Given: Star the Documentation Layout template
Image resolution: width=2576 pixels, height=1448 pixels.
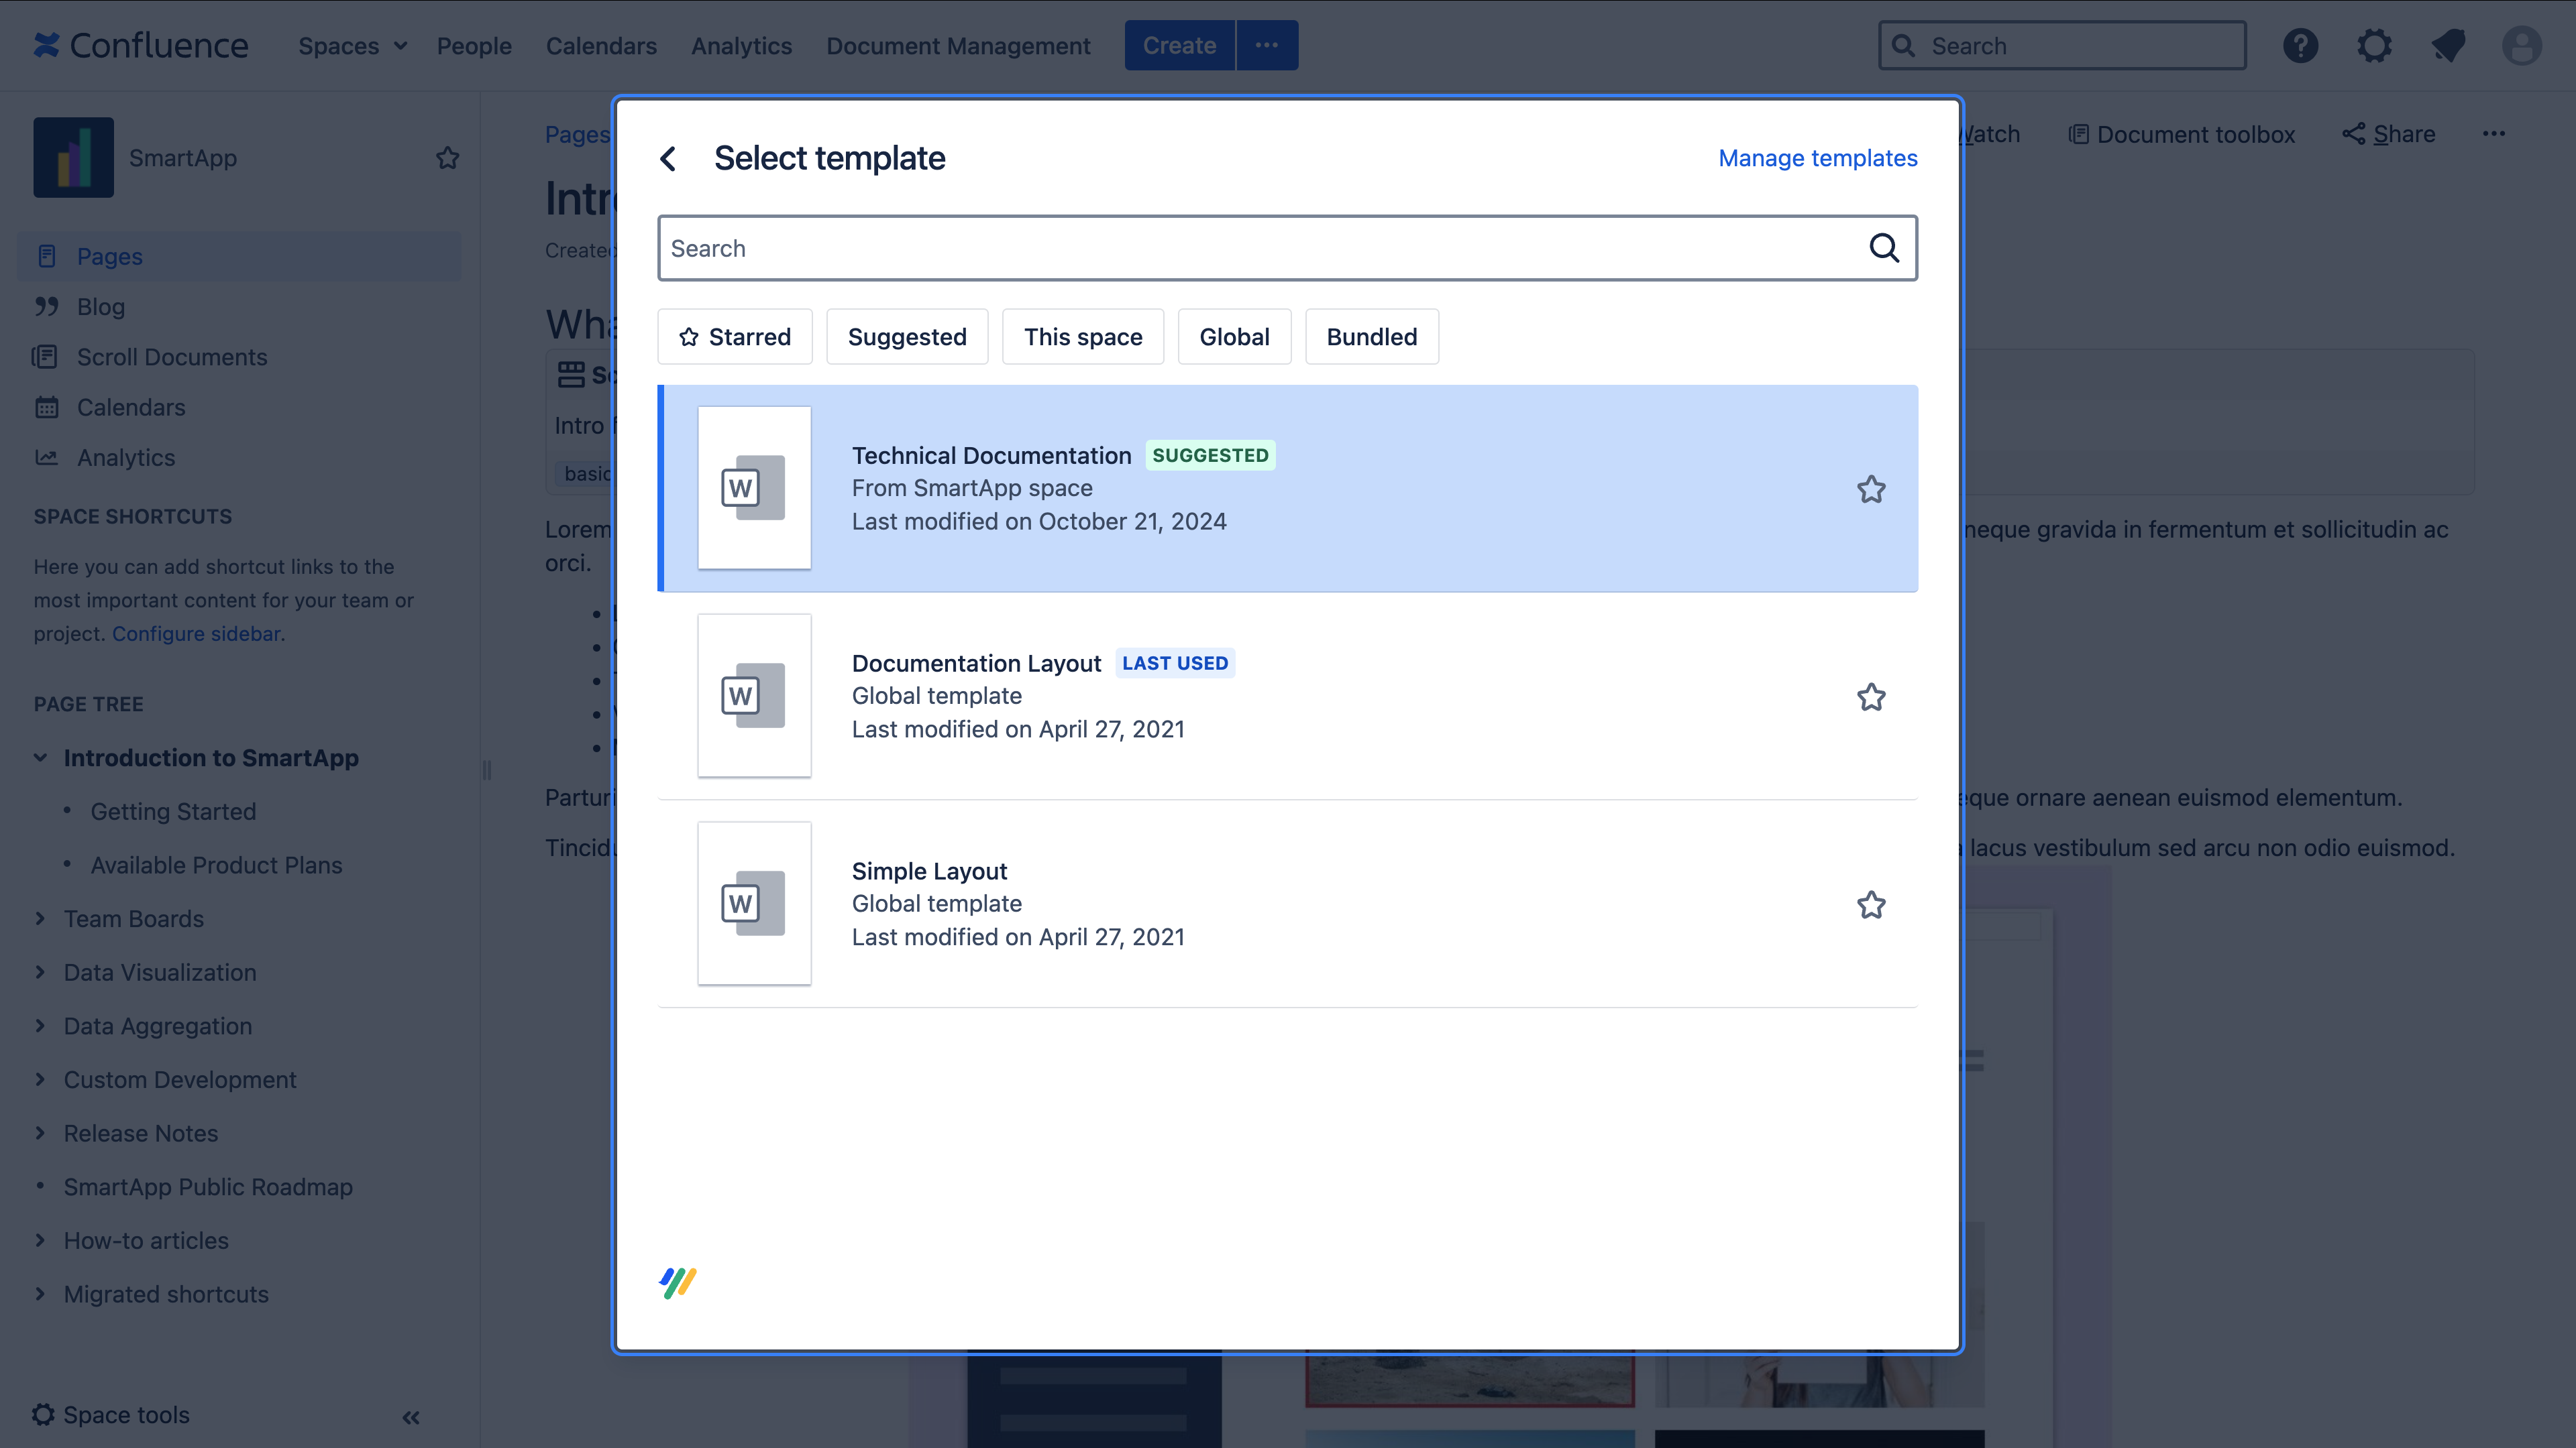Looking at the screenshot, I should click(x=1871, y=697).
